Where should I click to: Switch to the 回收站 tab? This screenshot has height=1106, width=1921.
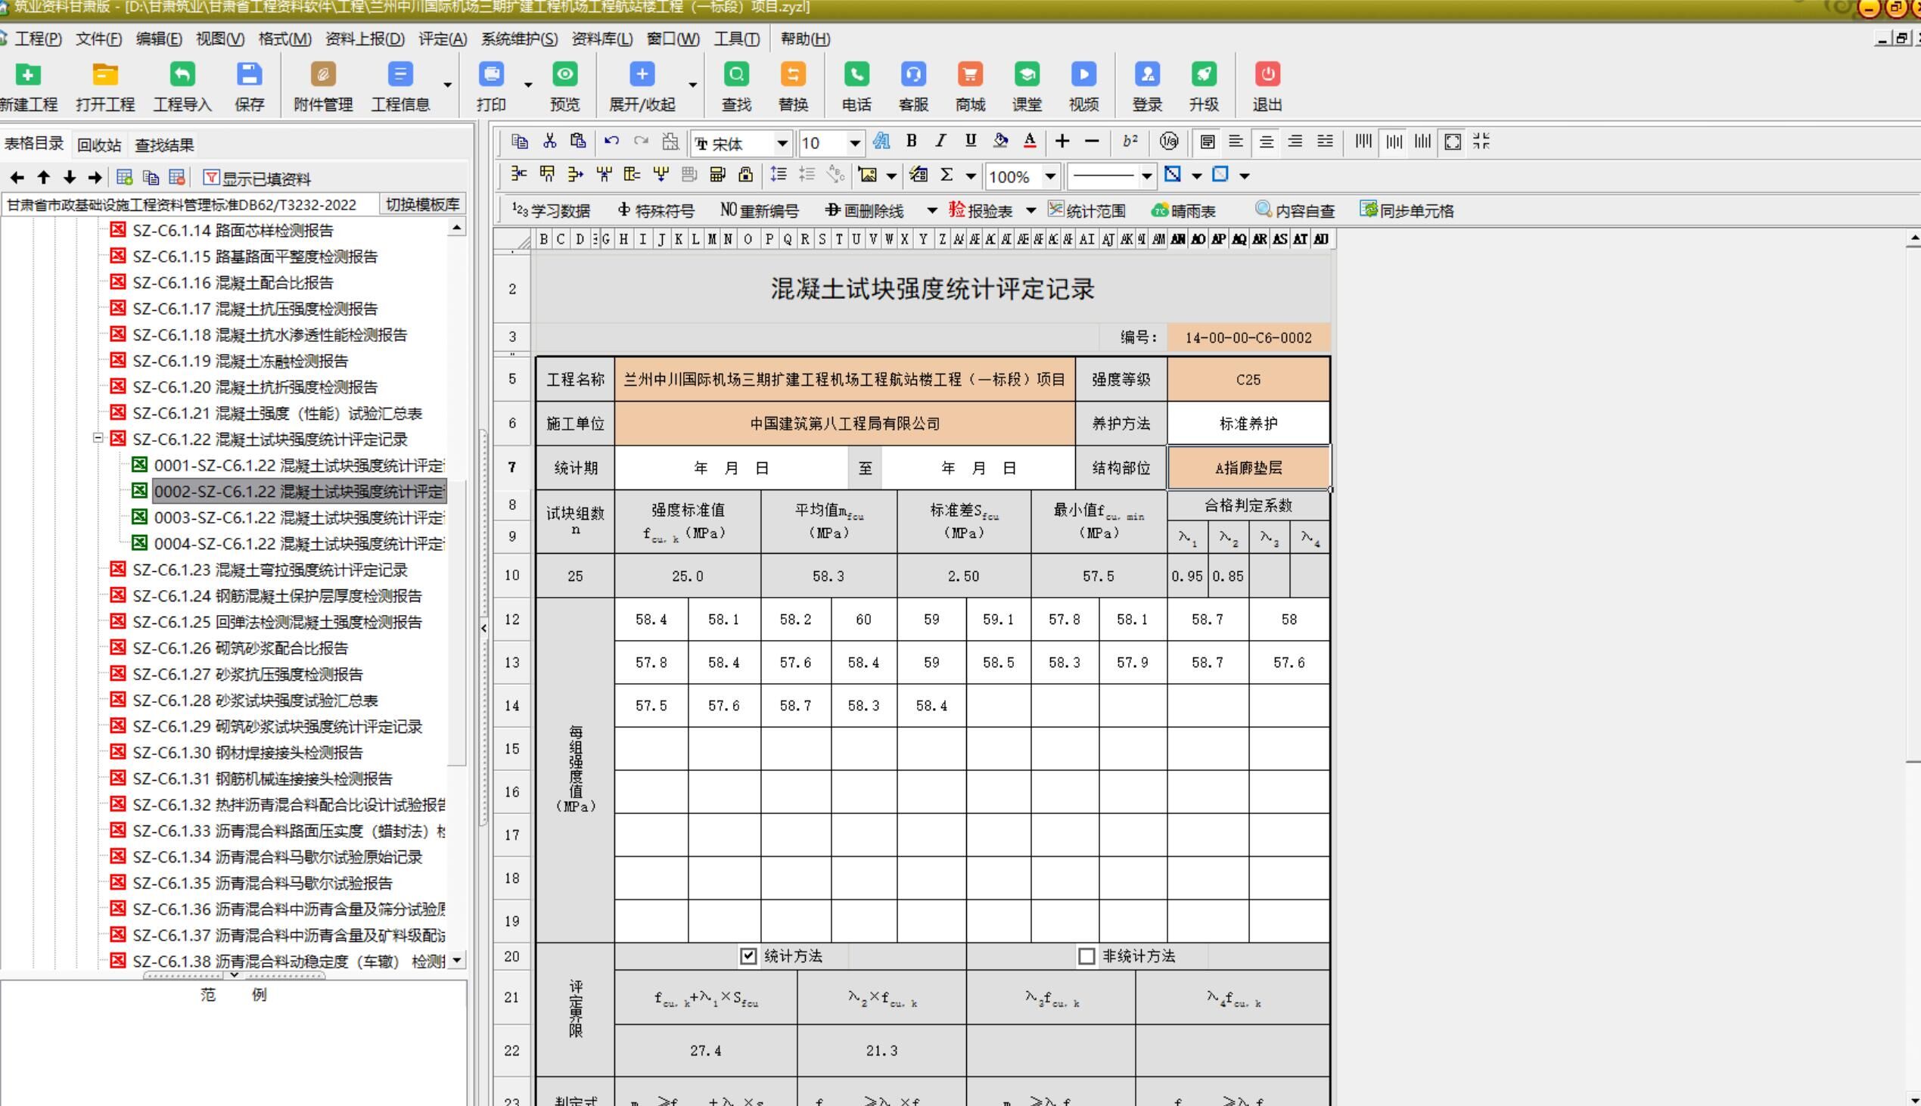click(100, 145)
